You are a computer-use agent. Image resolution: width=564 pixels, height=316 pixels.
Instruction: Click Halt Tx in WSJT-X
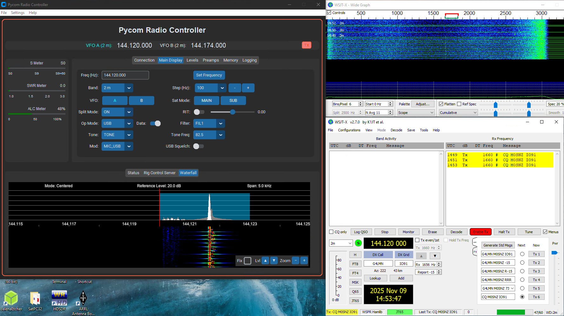[x=504, y=232]
